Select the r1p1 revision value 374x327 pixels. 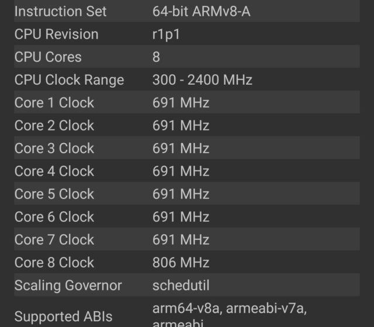tap(166, 34)
